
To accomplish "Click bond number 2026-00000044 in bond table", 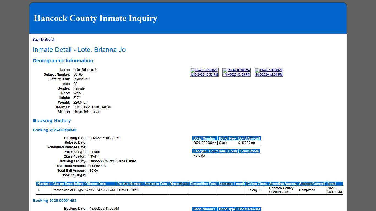I will click(205, 143).
